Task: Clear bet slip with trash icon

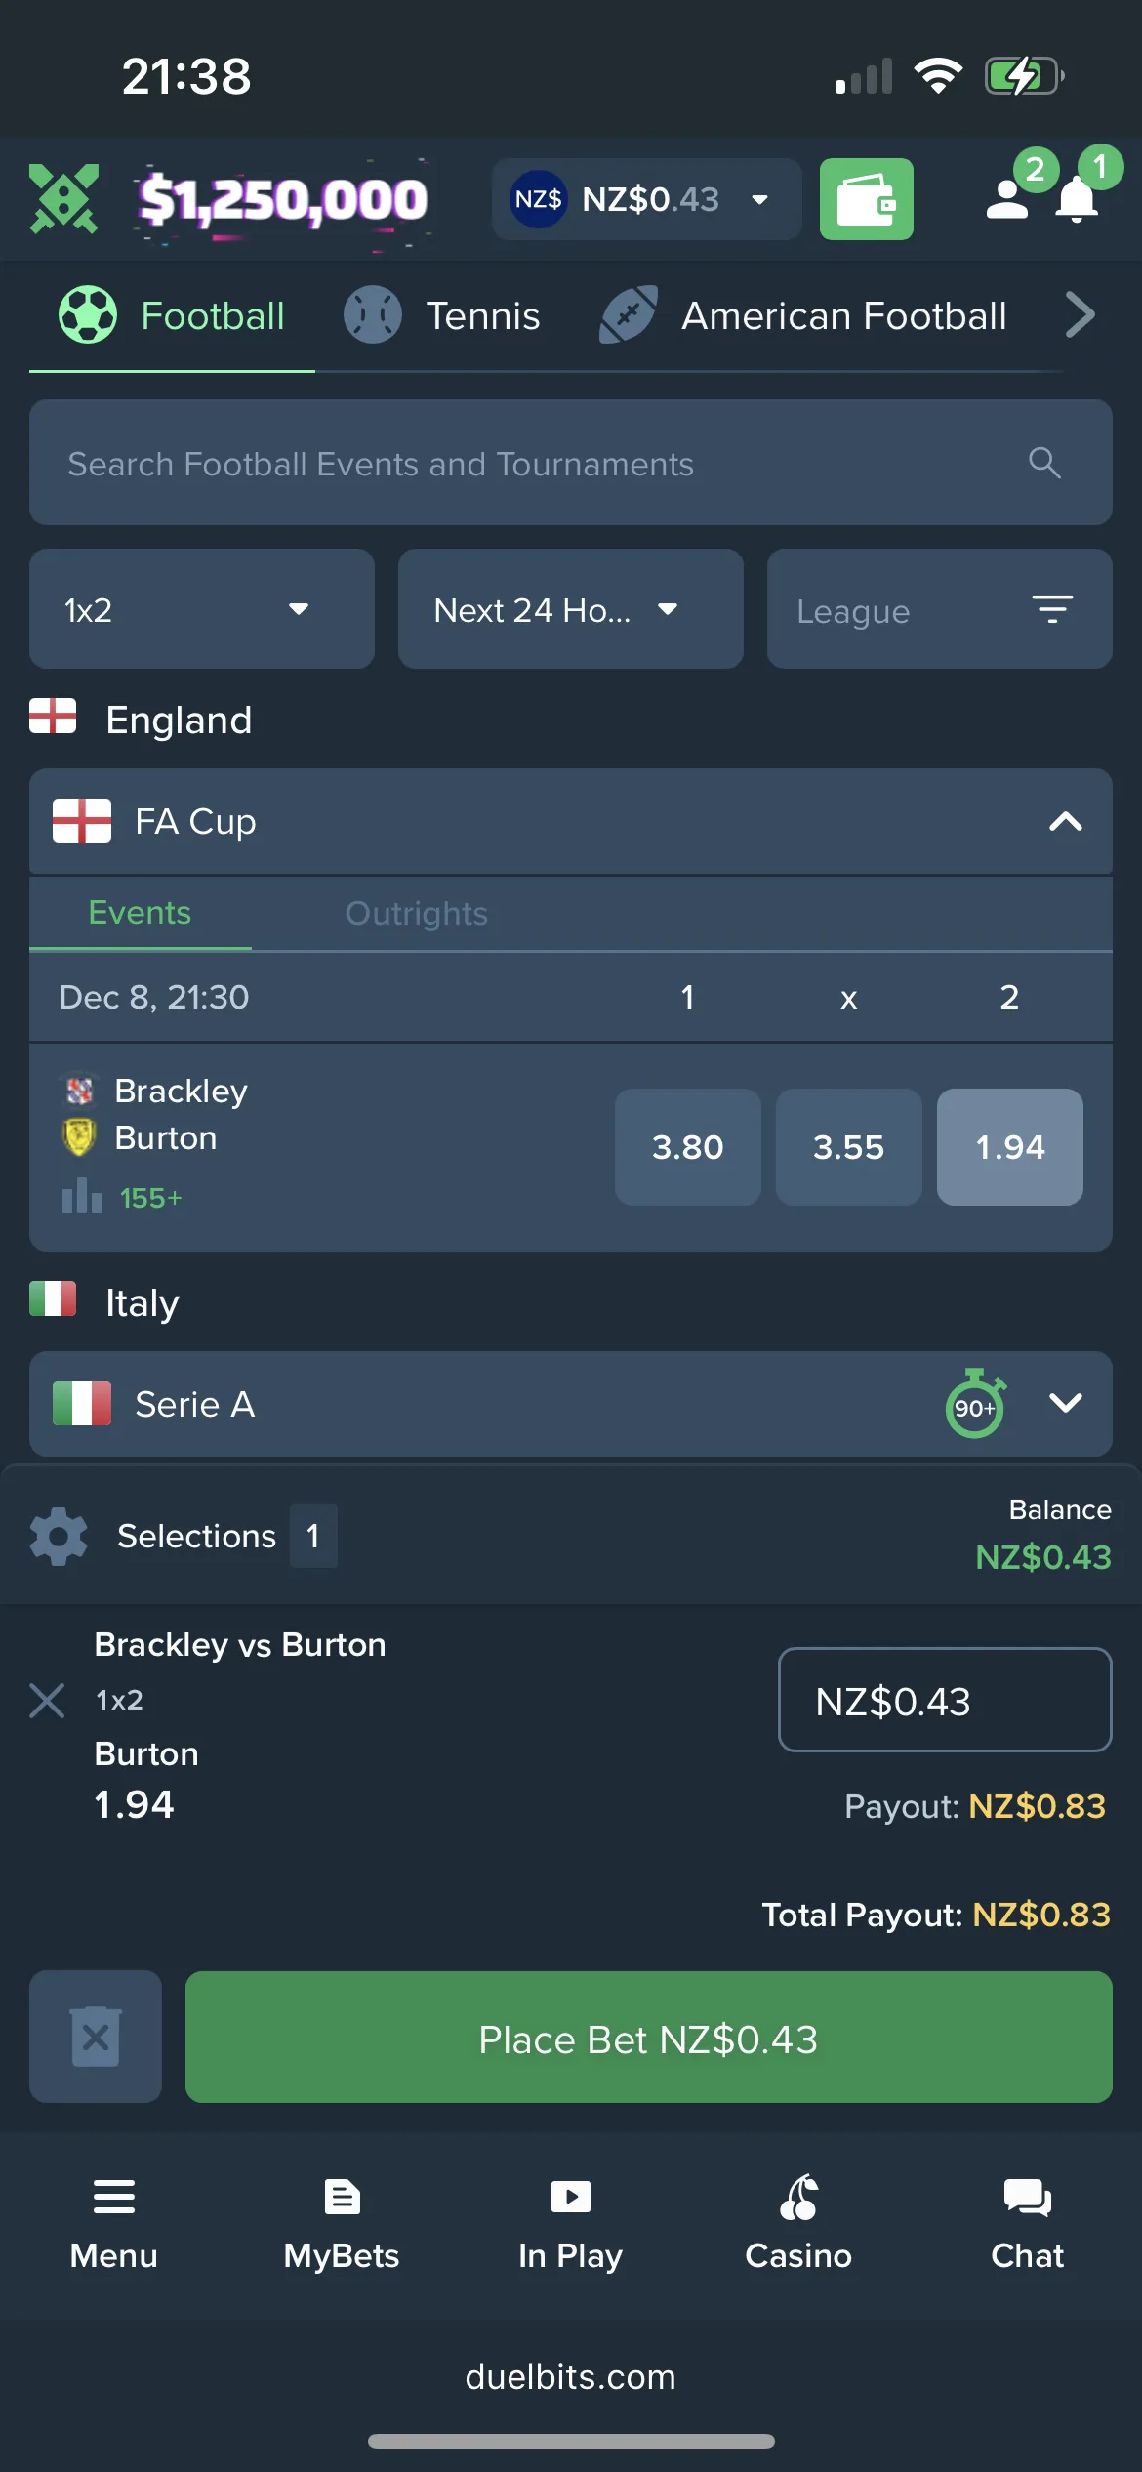Action: click(96, 2037)
